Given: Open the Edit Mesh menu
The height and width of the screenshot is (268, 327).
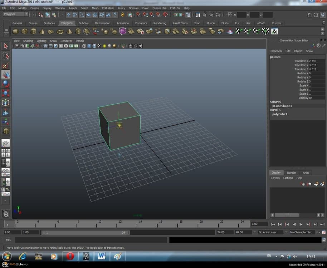Looking at the screenshot, I should (108, 8).
